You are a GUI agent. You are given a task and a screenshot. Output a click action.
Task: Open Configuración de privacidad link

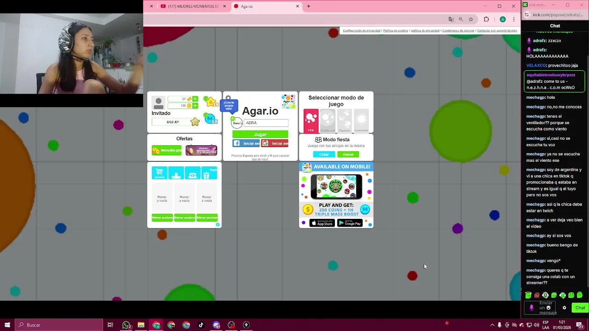click(361, 31)
